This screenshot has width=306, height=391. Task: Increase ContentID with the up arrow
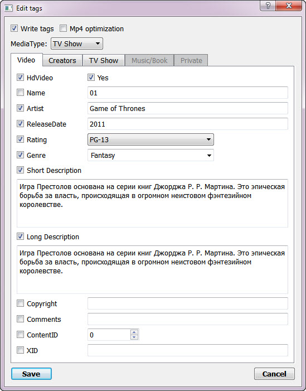coord(134,332)
